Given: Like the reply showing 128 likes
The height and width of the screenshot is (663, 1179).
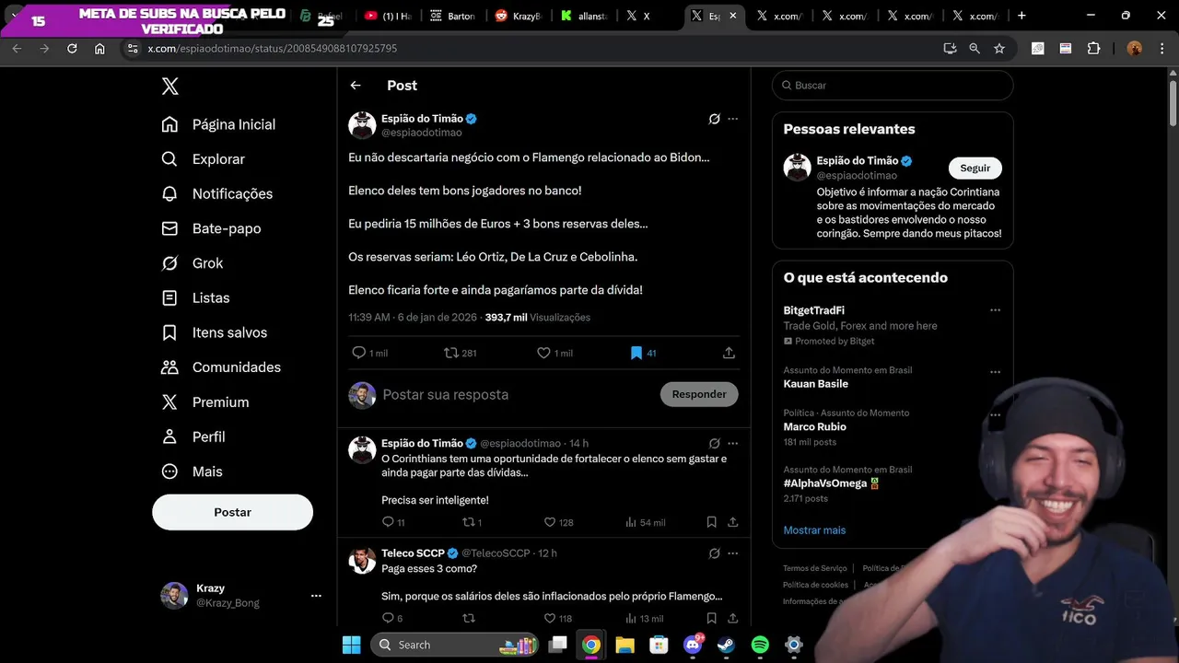Looking at the screenshot, I should tap(550, 522).
